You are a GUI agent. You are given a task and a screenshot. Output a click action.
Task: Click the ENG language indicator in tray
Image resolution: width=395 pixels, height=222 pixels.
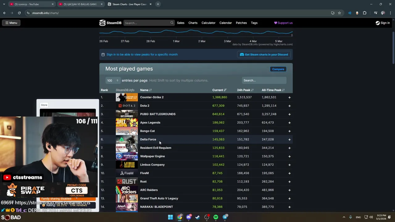point(358,217)
